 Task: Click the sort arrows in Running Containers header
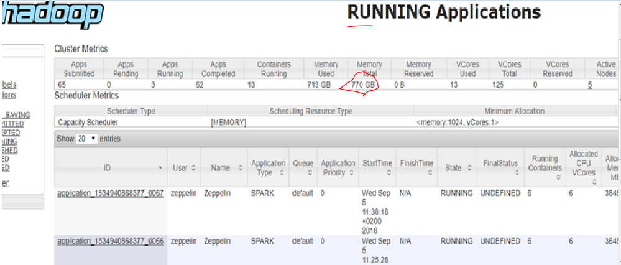pyautogui.click(x=558, y=178)
